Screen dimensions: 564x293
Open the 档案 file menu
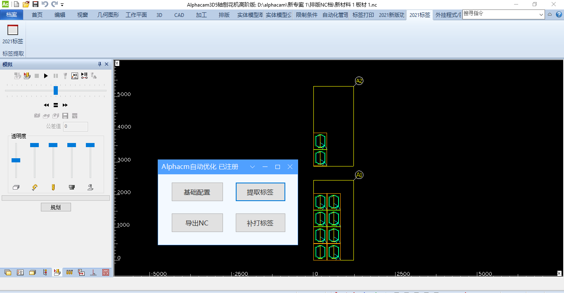point(12,15)
